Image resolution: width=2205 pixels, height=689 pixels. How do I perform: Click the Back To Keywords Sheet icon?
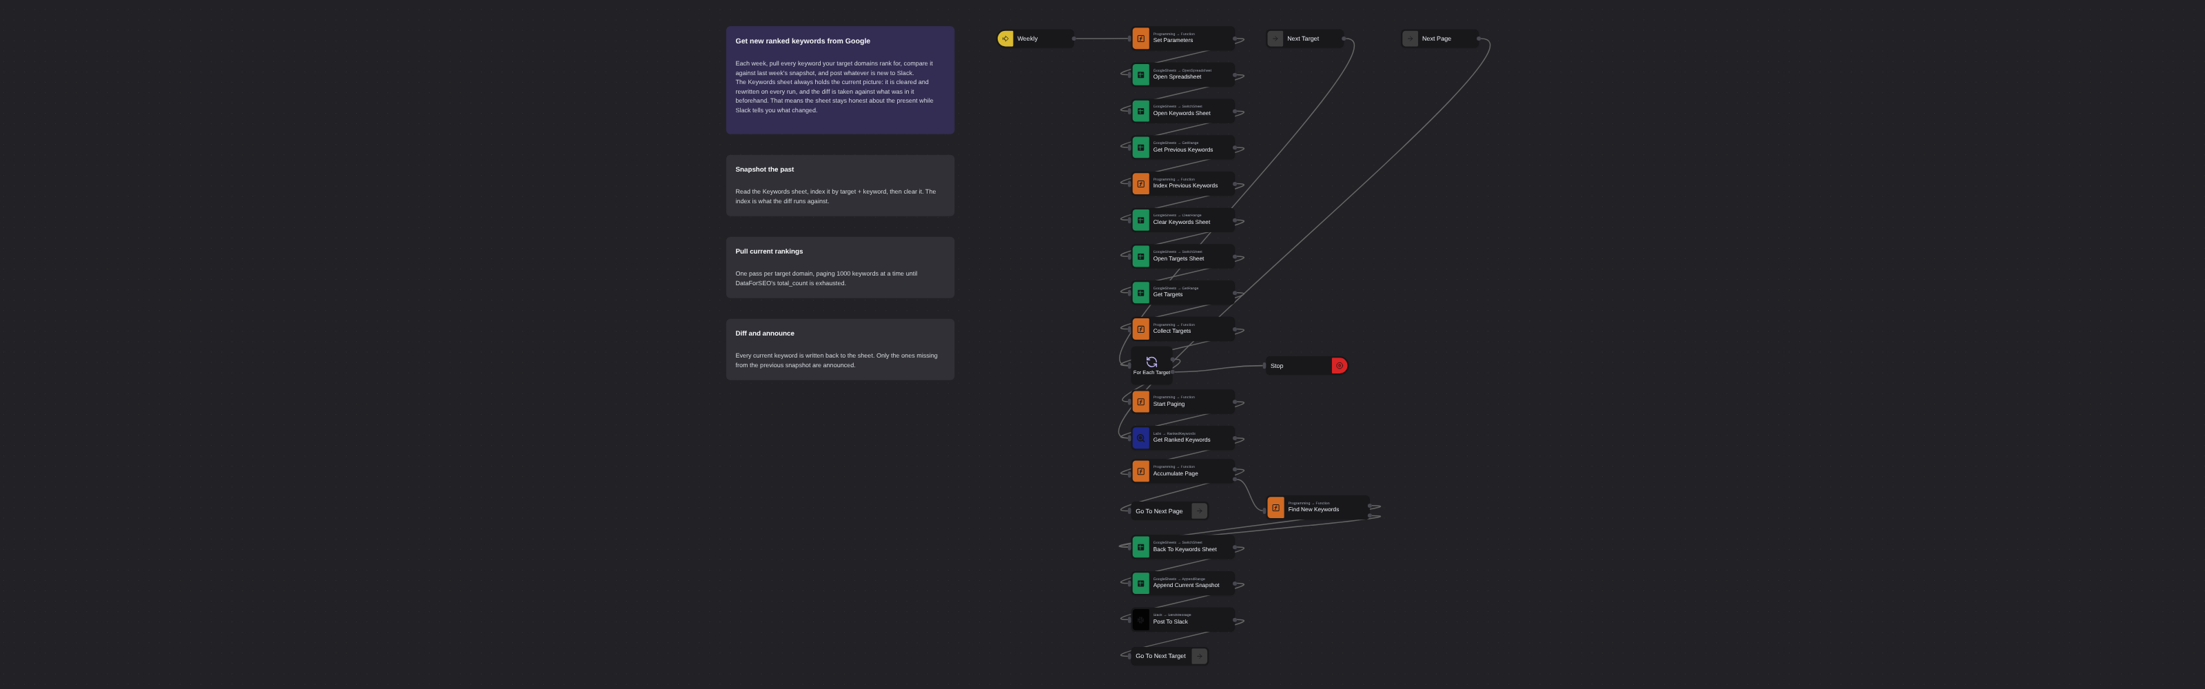tap(1141, 547)
